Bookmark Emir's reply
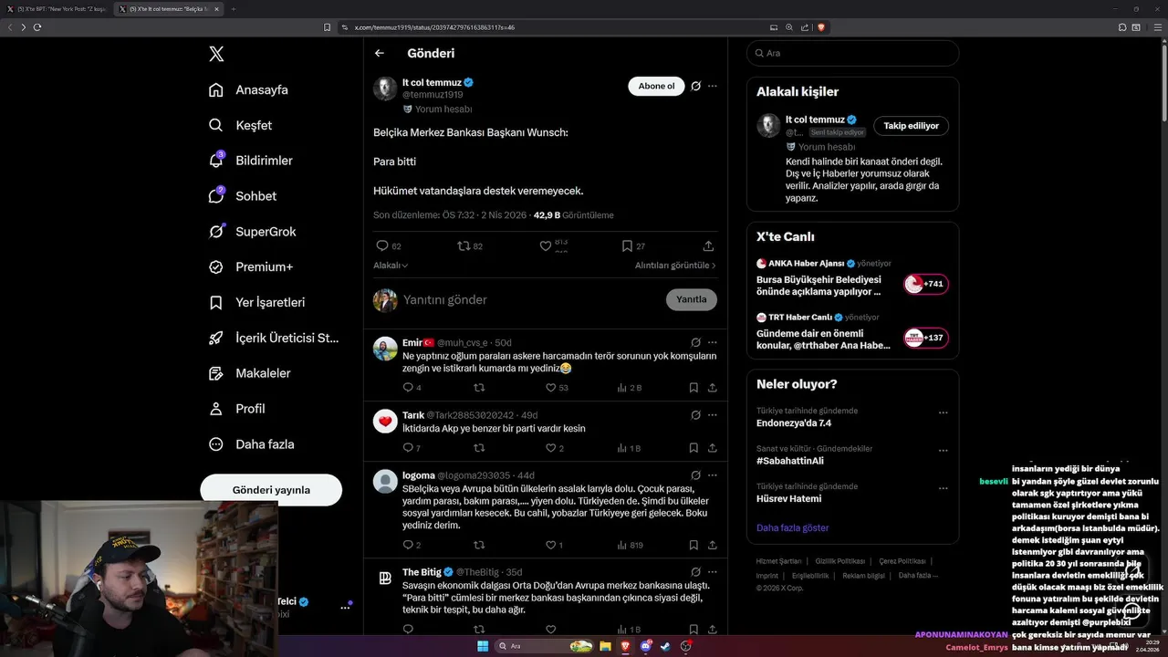Viewport: 1168px width, 657px height. pos(693,388)
